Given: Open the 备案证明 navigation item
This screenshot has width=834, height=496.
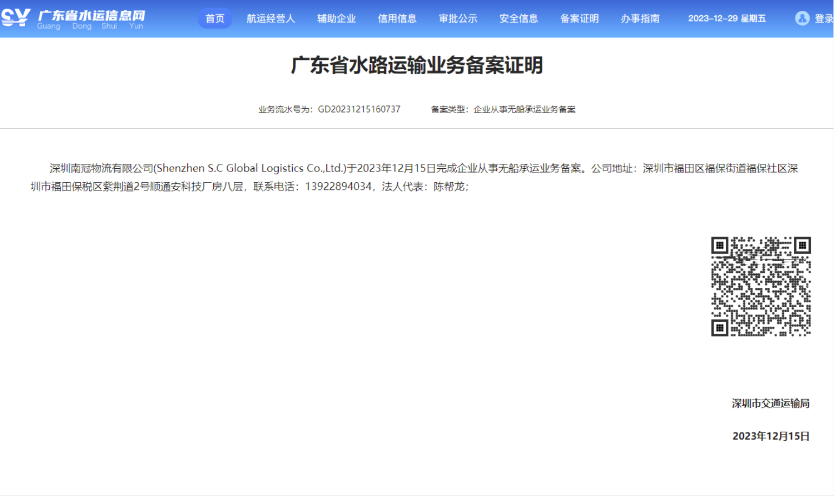Looking at the screenshot, I should [579, 18].
